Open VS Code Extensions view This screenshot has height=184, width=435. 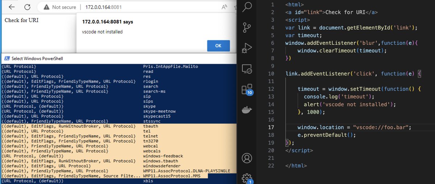point(247,89)
